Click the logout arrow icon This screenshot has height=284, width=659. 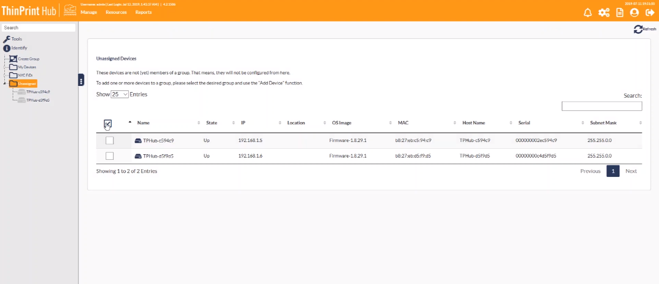650,13
